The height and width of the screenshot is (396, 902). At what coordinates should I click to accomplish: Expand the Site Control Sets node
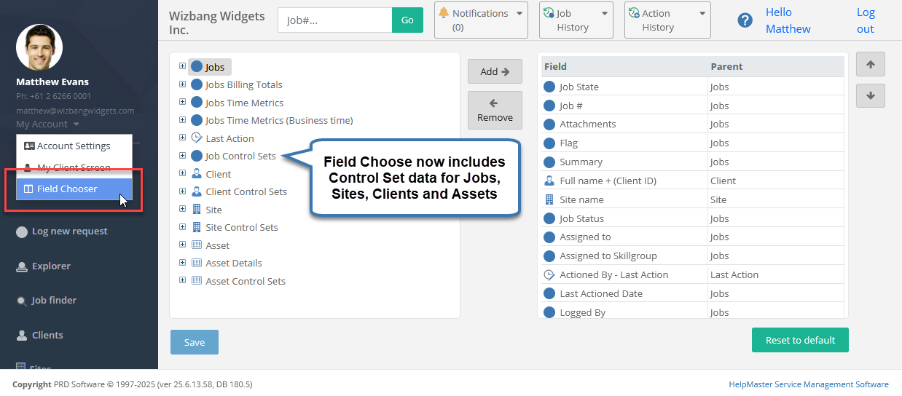[x=182, y=227]
